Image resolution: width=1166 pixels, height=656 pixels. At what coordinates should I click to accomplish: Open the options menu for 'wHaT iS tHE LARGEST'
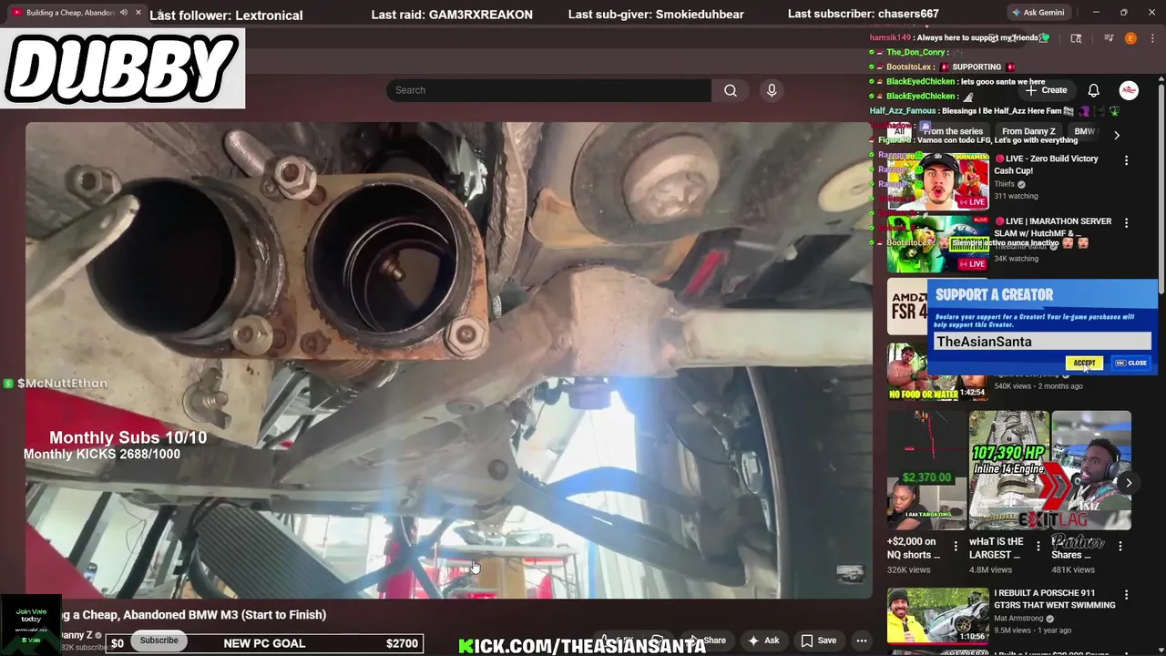point(1038,546)
